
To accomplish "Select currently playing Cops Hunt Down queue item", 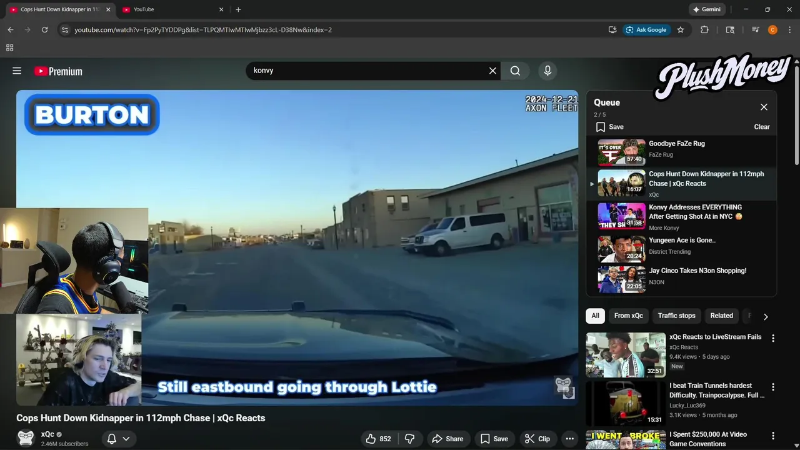I will pos(681,184).
